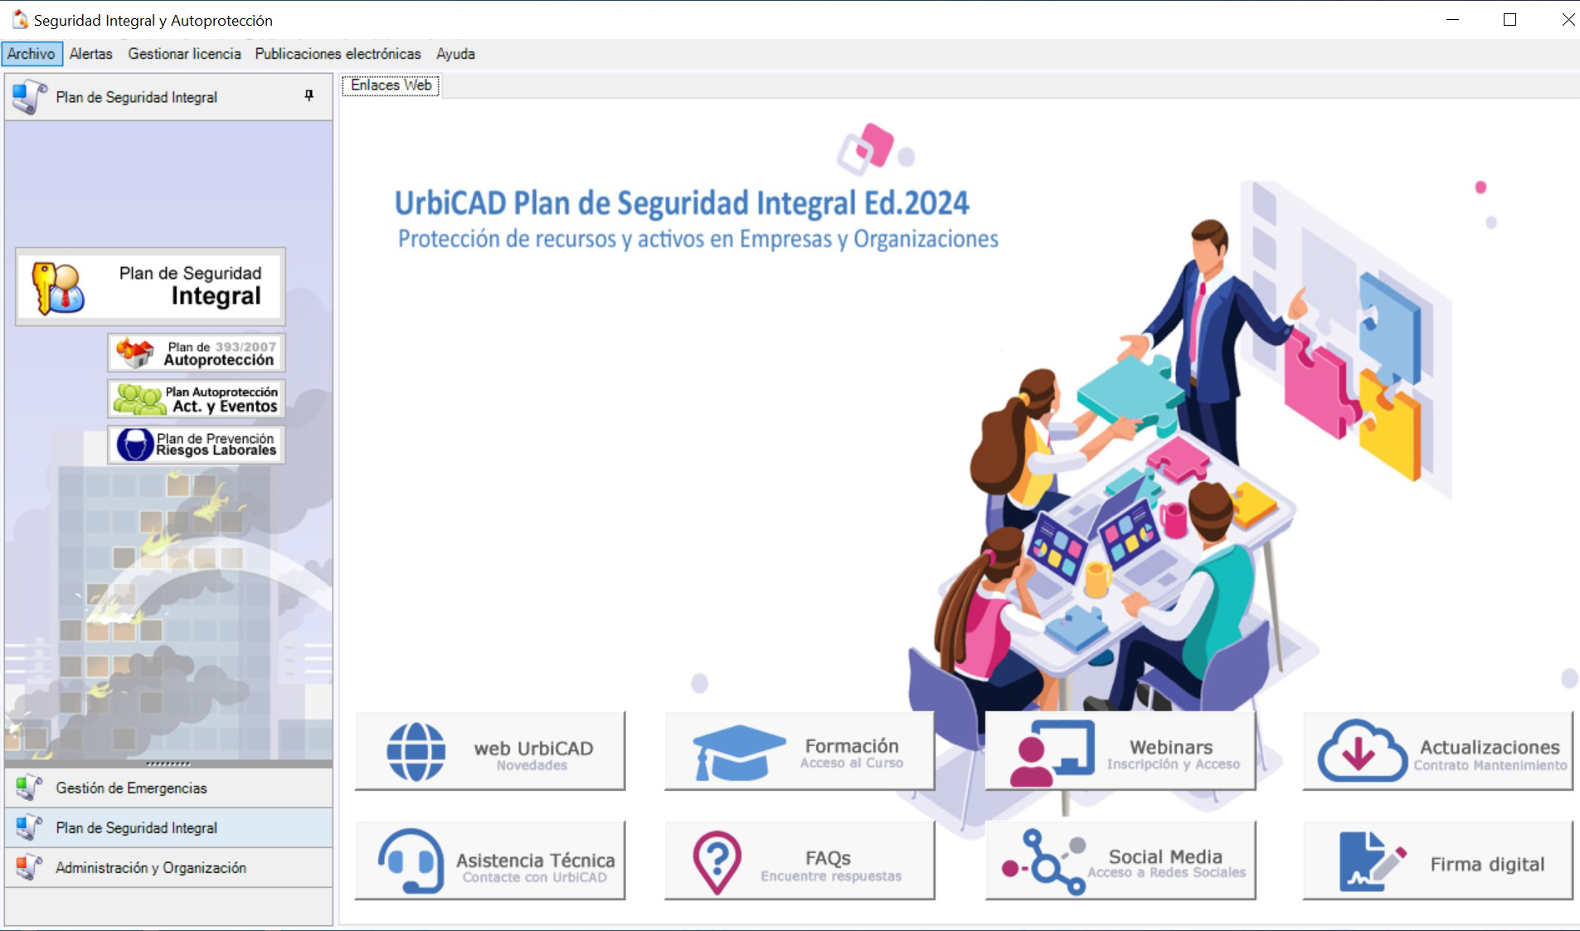
Task: Open Webinars Inscripción y Acceso
Action: pyautogui.click(x=1121, y=751)
